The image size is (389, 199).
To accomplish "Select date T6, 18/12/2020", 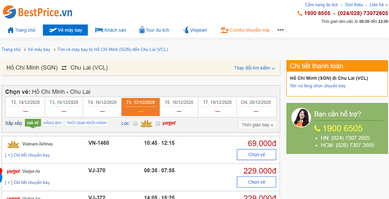I will (x=179, y=107).
